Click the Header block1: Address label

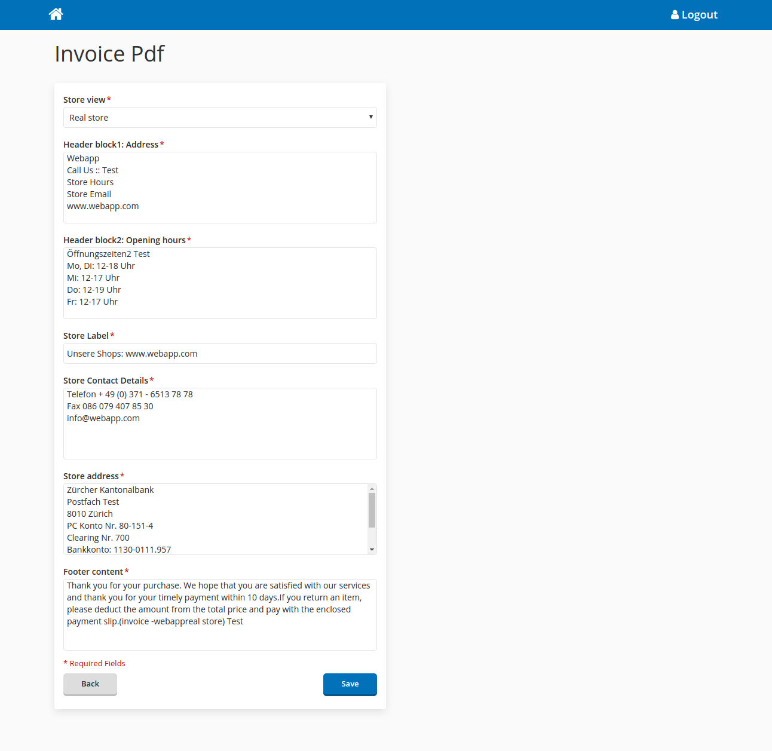coord(111,145)
